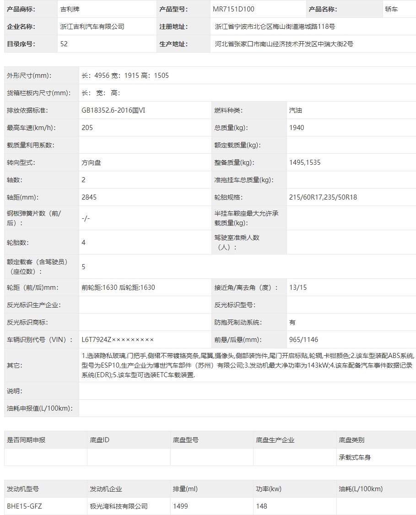Select overhang value 965/1146
The image size is (416, 515).
point(304,340)
